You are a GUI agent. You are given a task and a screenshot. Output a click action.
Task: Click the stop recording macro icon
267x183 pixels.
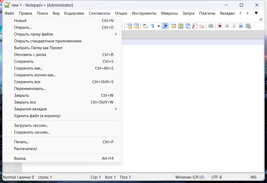coord(227,26)
